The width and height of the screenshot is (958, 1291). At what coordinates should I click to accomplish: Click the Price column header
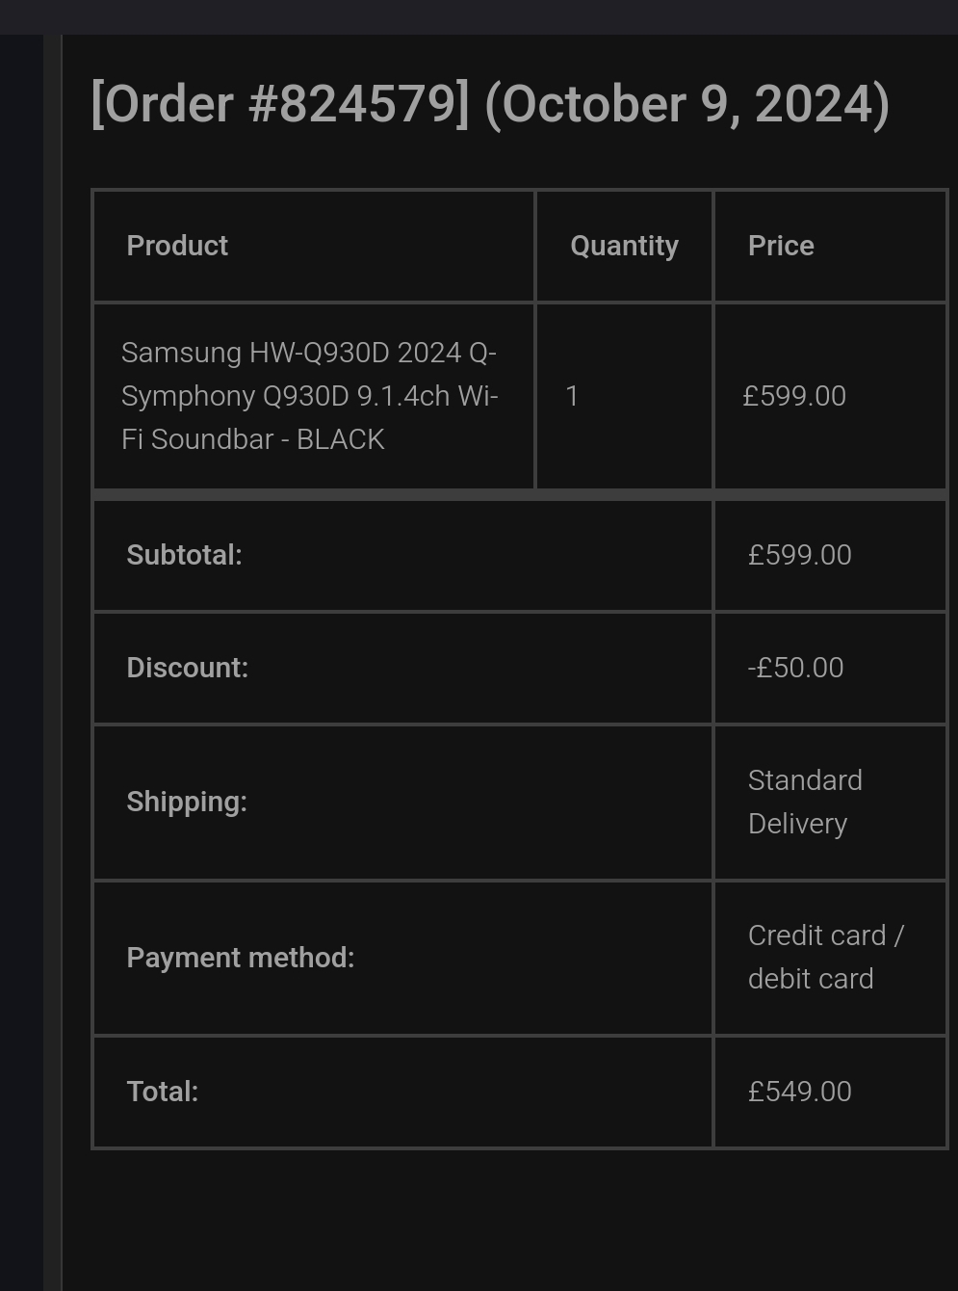(781, 246)
